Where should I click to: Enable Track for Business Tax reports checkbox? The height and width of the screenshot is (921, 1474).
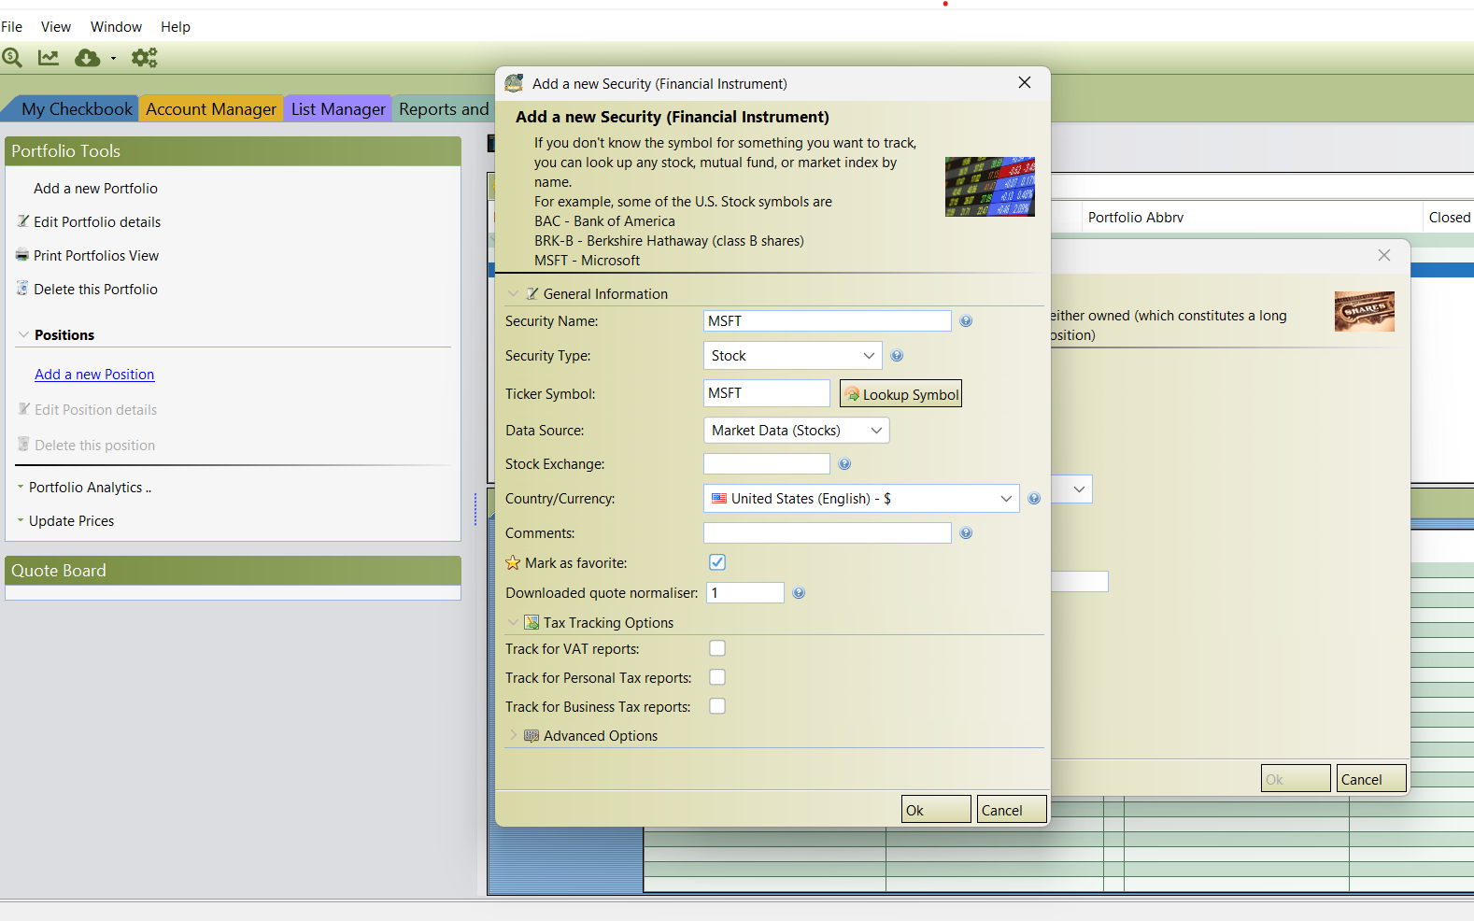[717, 706]
